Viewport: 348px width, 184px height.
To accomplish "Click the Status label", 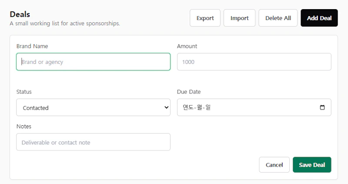I will click(x=24, y=92).
